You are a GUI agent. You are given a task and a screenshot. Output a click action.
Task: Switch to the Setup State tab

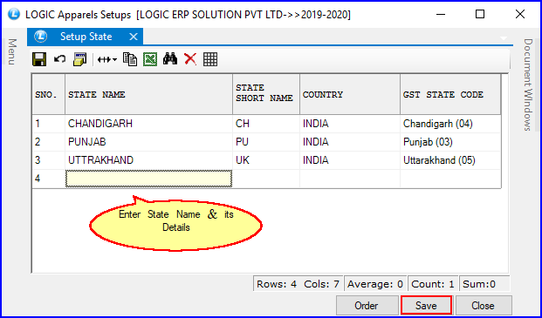[x=86, y=37]
